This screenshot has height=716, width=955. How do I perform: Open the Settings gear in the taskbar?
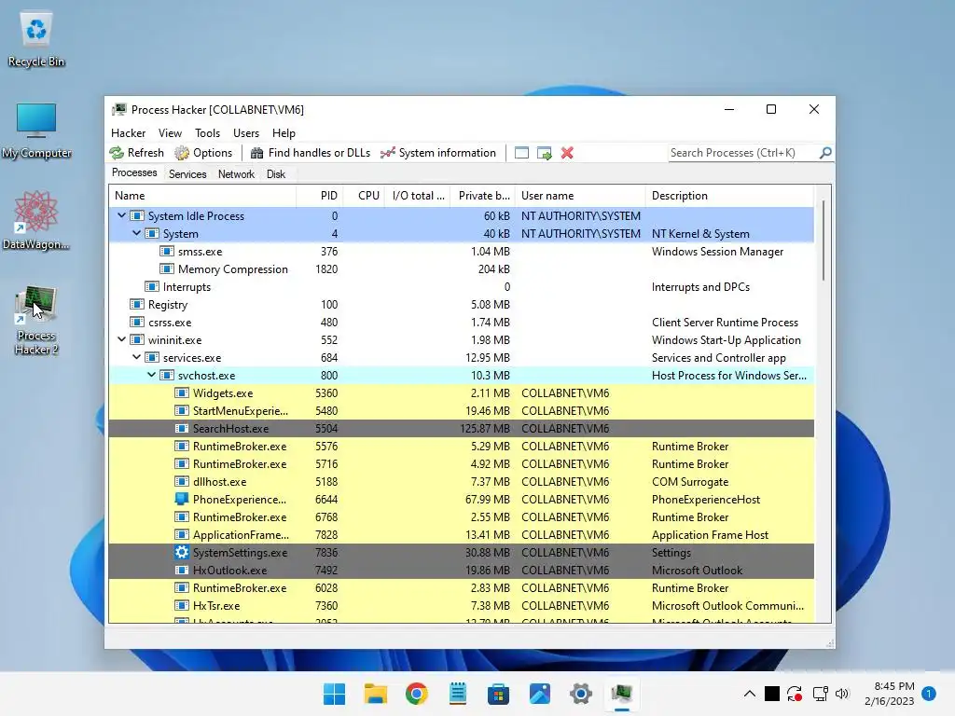click(581, 694)
